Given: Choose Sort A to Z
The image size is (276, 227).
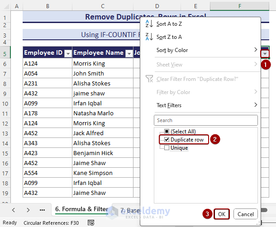Looking at the screenshot, I should pyautogui.click(x=169, y=24).
